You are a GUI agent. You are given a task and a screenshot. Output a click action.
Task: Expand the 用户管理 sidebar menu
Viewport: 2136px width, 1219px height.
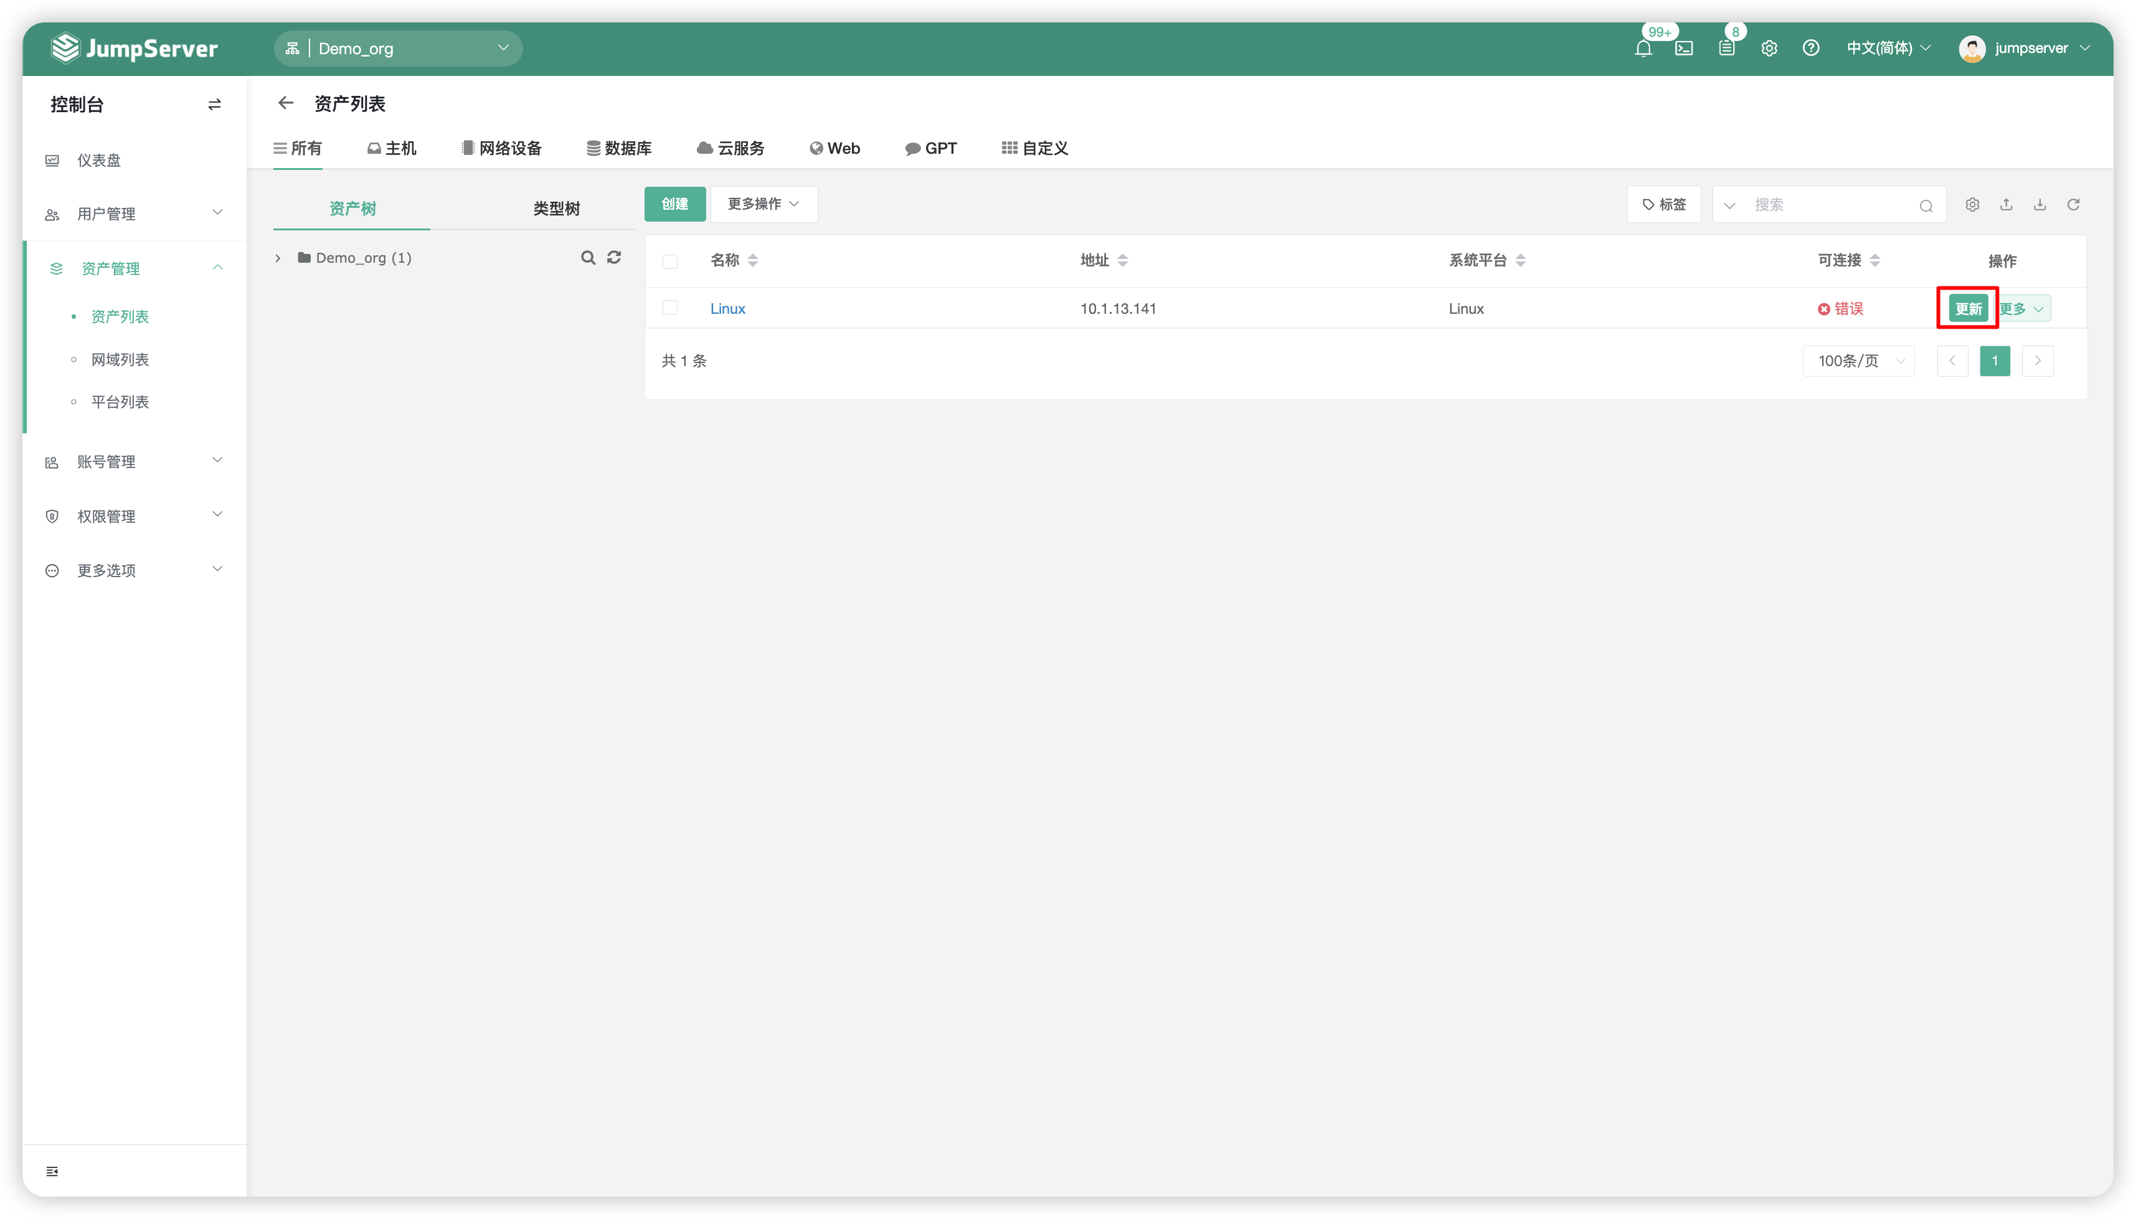(x=134, y=214)
